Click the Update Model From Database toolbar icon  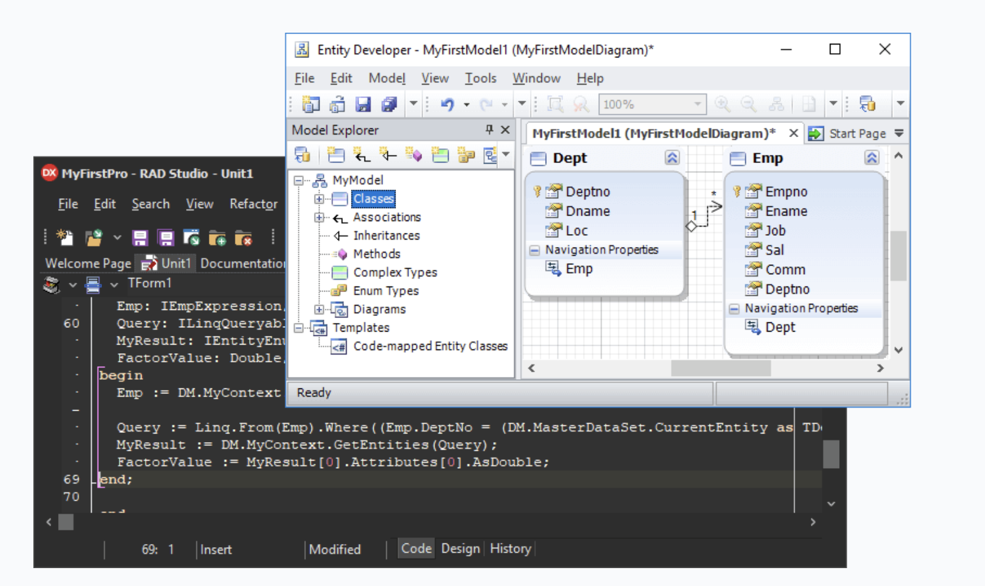coord(868,104)
